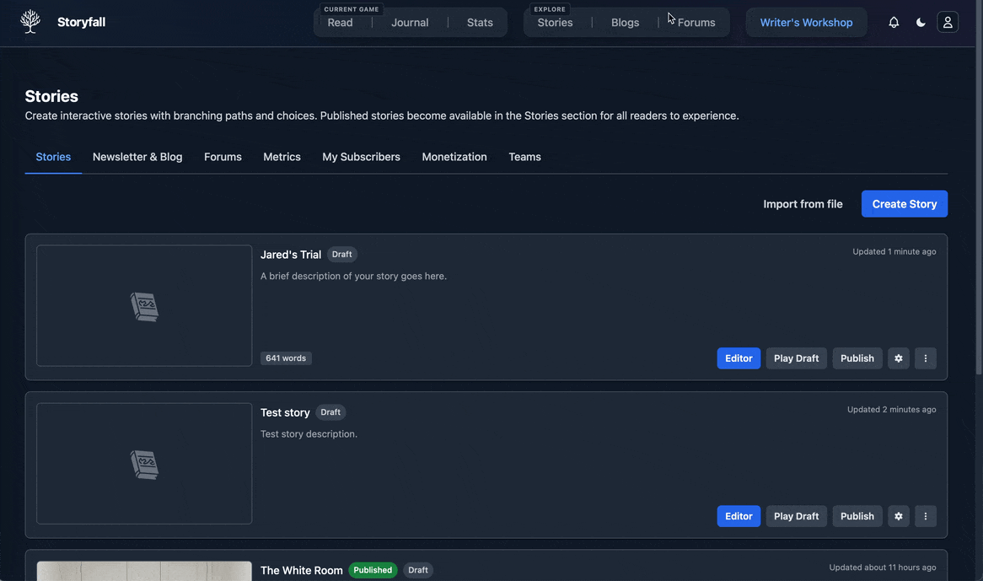Viewport: 983px width, 581px height.
Task: Click The White Room story title
Action: [302, 570]
